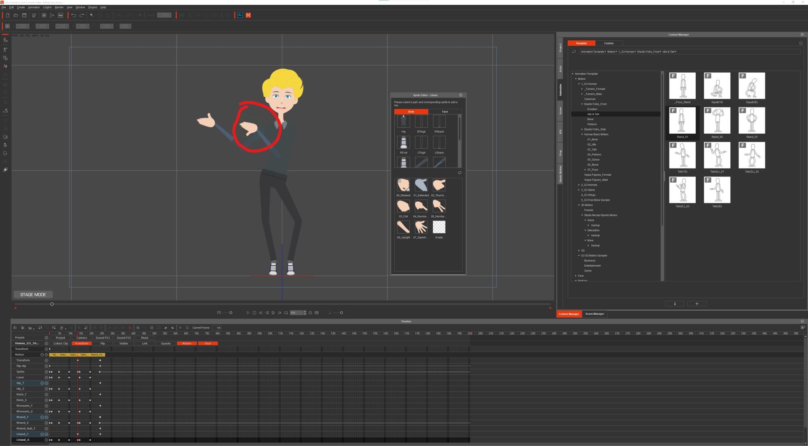
Task: Step to the next frame
Action: point(273,313)
